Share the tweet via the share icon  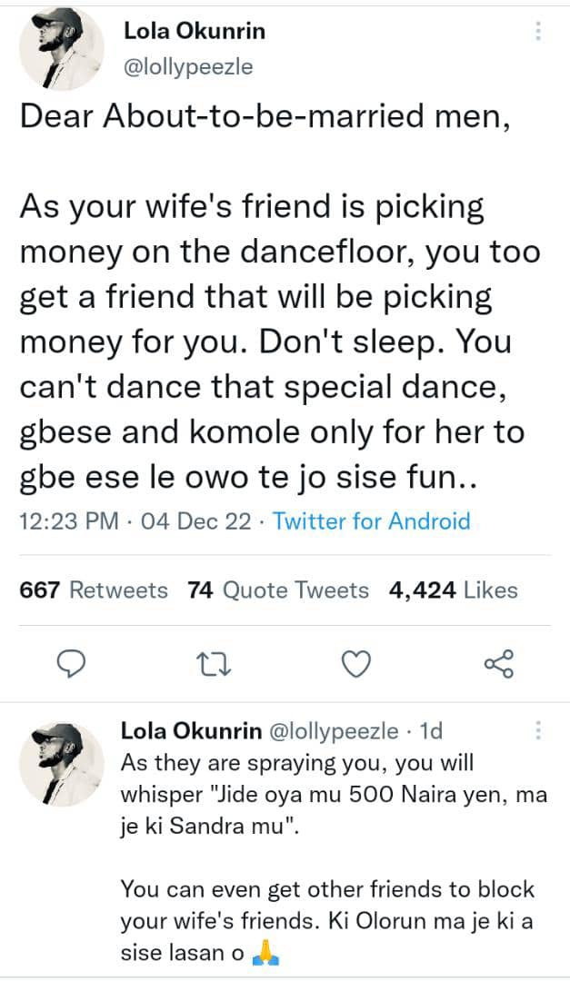point(499,664)
